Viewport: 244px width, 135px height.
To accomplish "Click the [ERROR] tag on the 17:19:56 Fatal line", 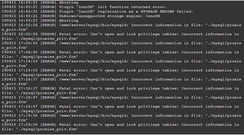I will pyautogui.click(x=48, y=125).
